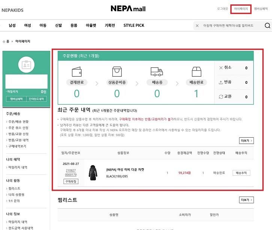Open the STYLE PICK menu
The image size is (272, 230).
point(134,25)
